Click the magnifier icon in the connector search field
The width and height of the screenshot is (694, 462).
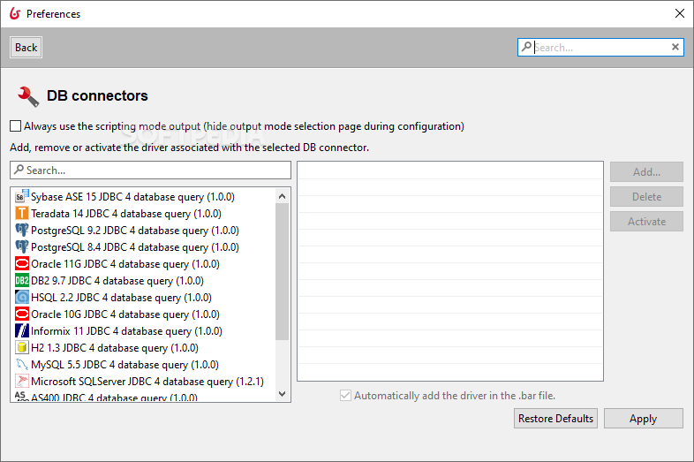[19, 170]
